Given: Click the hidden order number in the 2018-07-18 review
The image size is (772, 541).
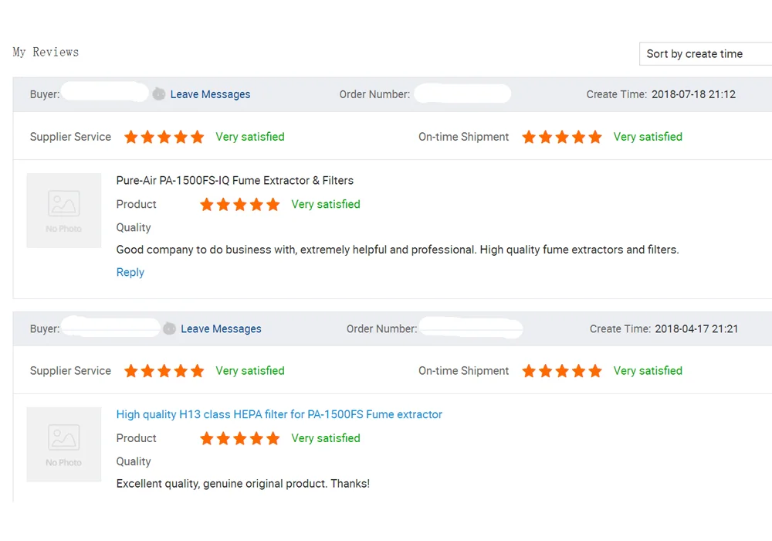Looking at the screenshot, I should coord(462,94).
